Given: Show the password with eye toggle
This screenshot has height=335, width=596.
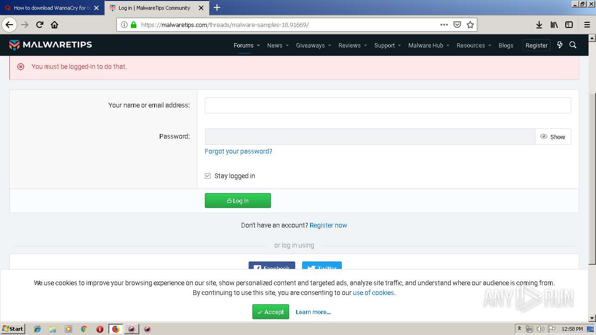Looking at the screenshot, I should (x=553, y=137).
